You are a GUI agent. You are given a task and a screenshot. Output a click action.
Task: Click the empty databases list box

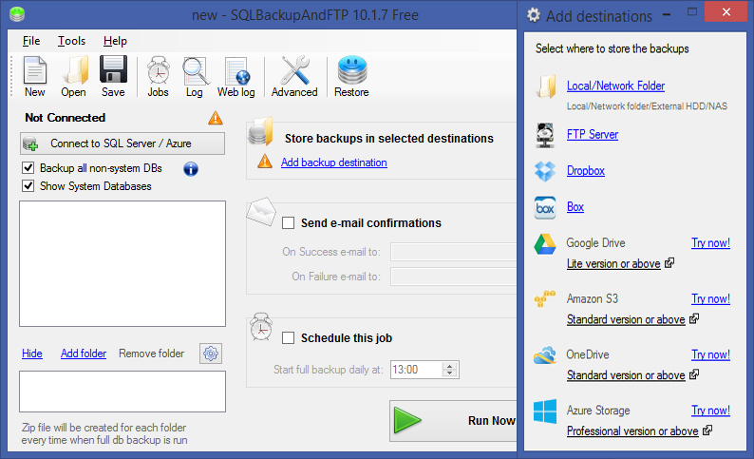(x=123, y=263)
